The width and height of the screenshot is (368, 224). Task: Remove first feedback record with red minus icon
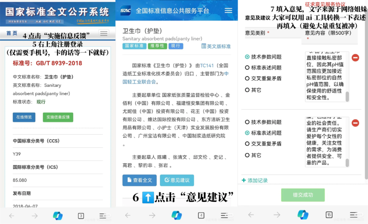click(355, 58)
